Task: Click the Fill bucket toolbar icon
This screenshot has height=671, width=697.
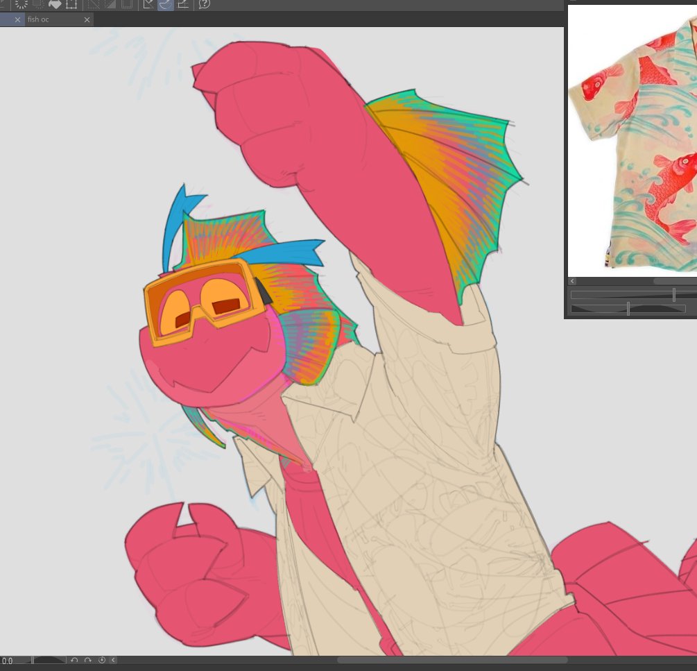Action: [55, 4]
